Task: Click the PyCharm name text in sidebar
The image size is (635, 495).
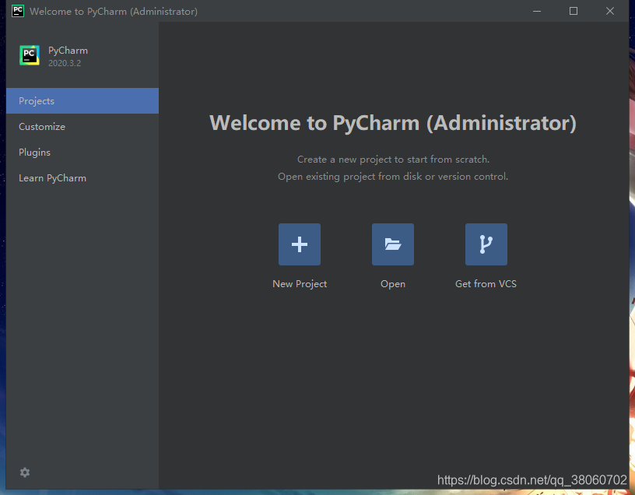Action: click(x=68, y=51)
